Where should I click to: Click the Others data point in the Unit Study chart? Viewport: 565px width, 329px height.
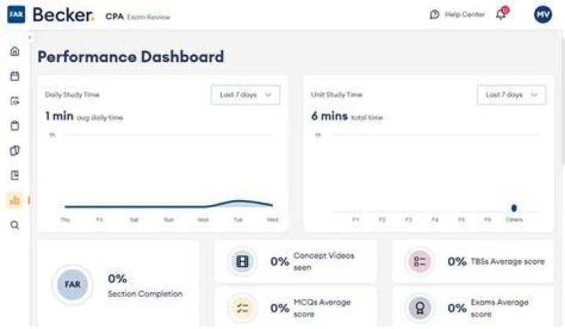point(514,208)
